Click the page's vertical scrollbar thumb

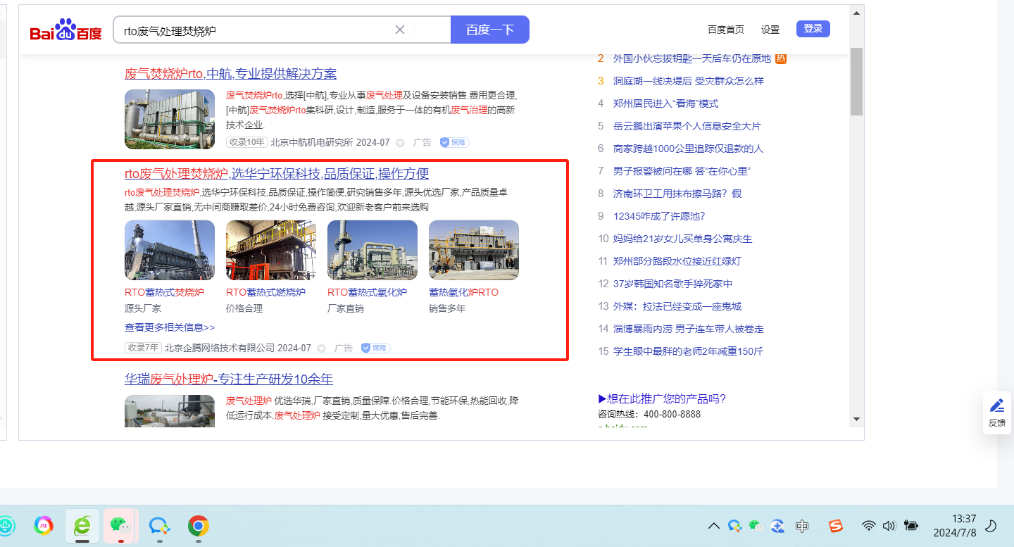[856, 81]
